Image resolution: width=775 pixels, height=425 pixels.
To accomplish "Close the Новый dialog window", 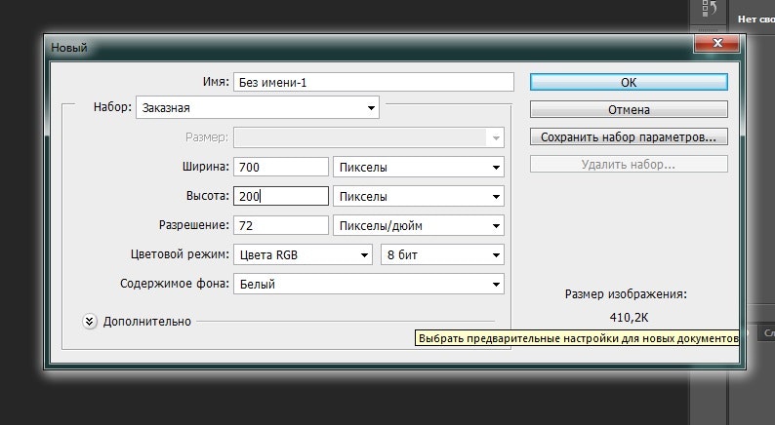I will (717, 43).
